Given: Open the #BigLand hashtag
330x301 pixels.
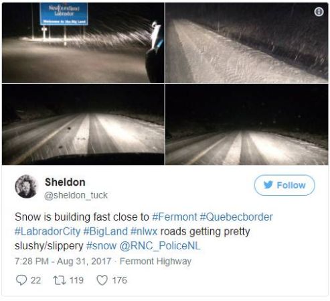Looking at the screenshot, I should pyautogui.click(x=105, y=231).
